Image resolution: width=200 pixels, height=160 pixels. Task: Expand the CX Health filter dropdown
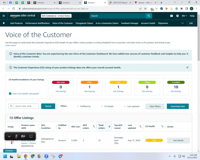click(x=108, y=106)
